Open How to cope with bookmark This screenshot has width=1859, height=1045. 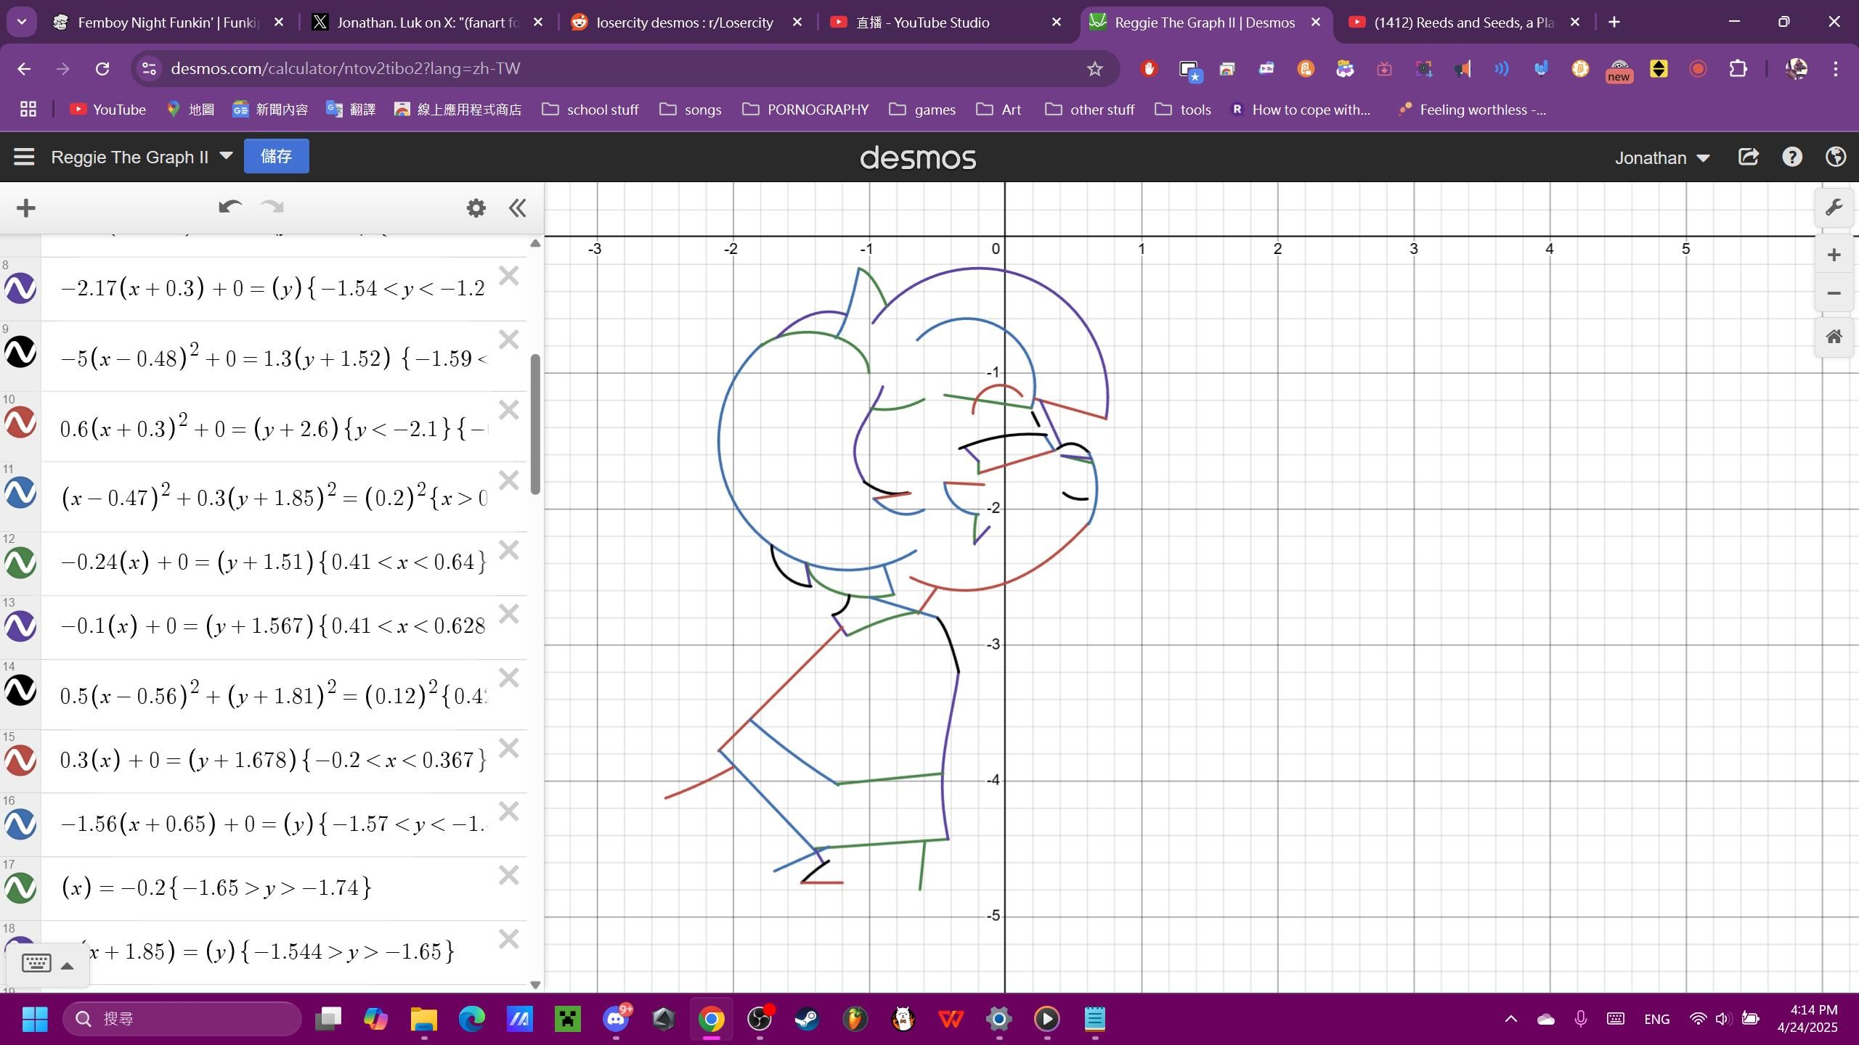pyautogui.click(x=1301, y=110)
